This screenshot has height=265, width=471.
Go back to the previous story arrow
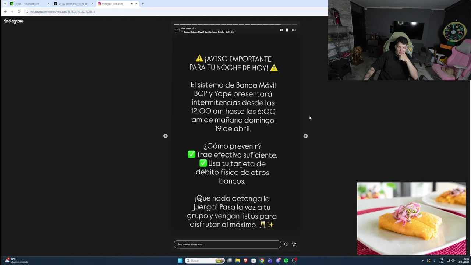[166, 136]
